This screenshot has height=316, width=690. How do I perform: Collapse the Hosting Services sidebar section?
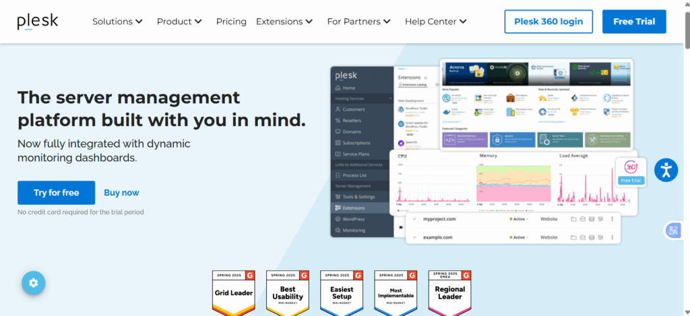click(390, 99)
